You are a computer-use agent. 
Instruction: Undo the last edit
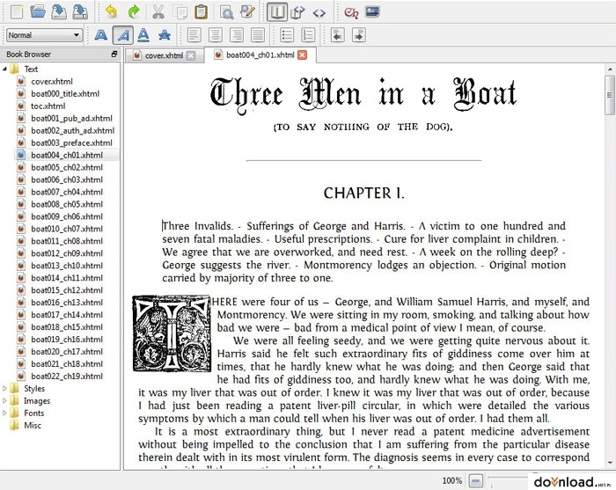coord(112,11)
